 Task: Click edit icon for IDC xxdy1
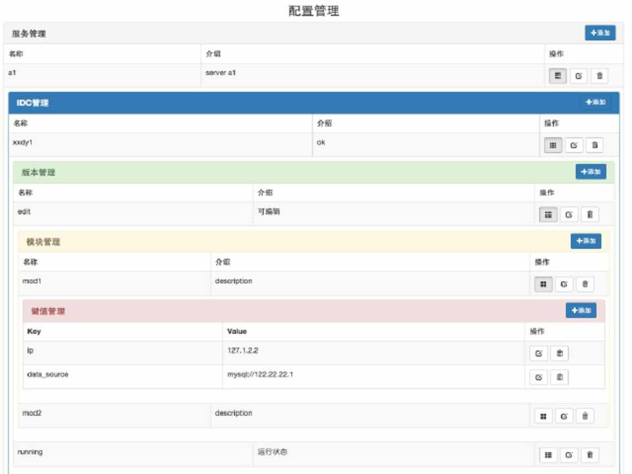click(573, 145)
